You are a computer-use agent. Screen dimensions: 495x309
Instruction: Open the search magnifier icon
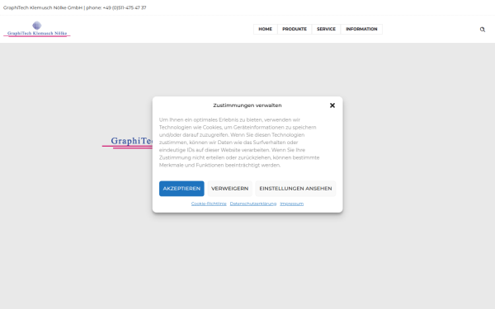coord(483,30)
